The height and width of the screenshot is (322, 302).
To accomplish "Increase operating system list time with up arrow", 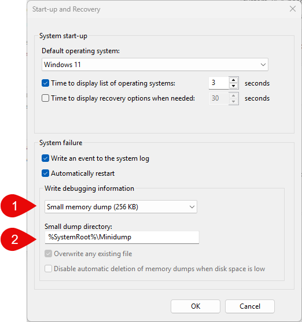I will [233, 80].
